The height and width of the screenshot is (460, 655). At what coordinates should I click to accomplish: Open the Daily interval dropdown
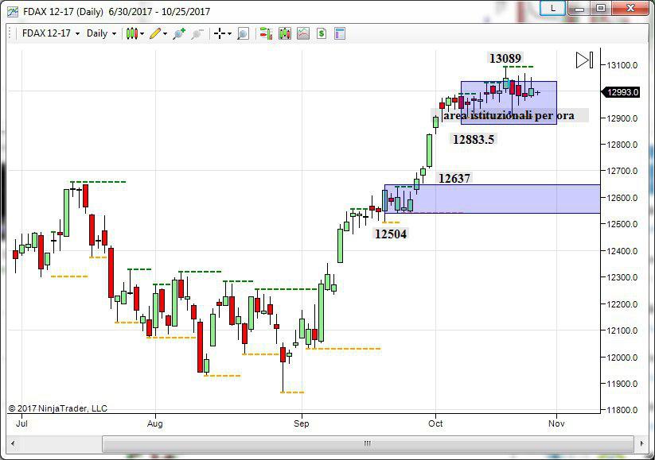click(x=101, y=33)
